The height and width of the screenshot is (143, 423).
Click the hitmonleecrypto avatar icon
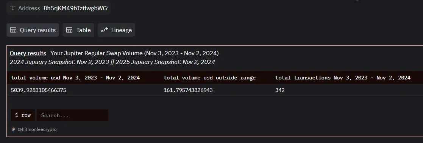[14, 129]
